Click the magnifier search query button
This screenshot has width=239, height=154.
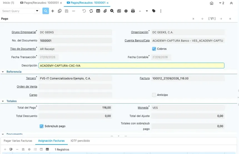(46, 11)
